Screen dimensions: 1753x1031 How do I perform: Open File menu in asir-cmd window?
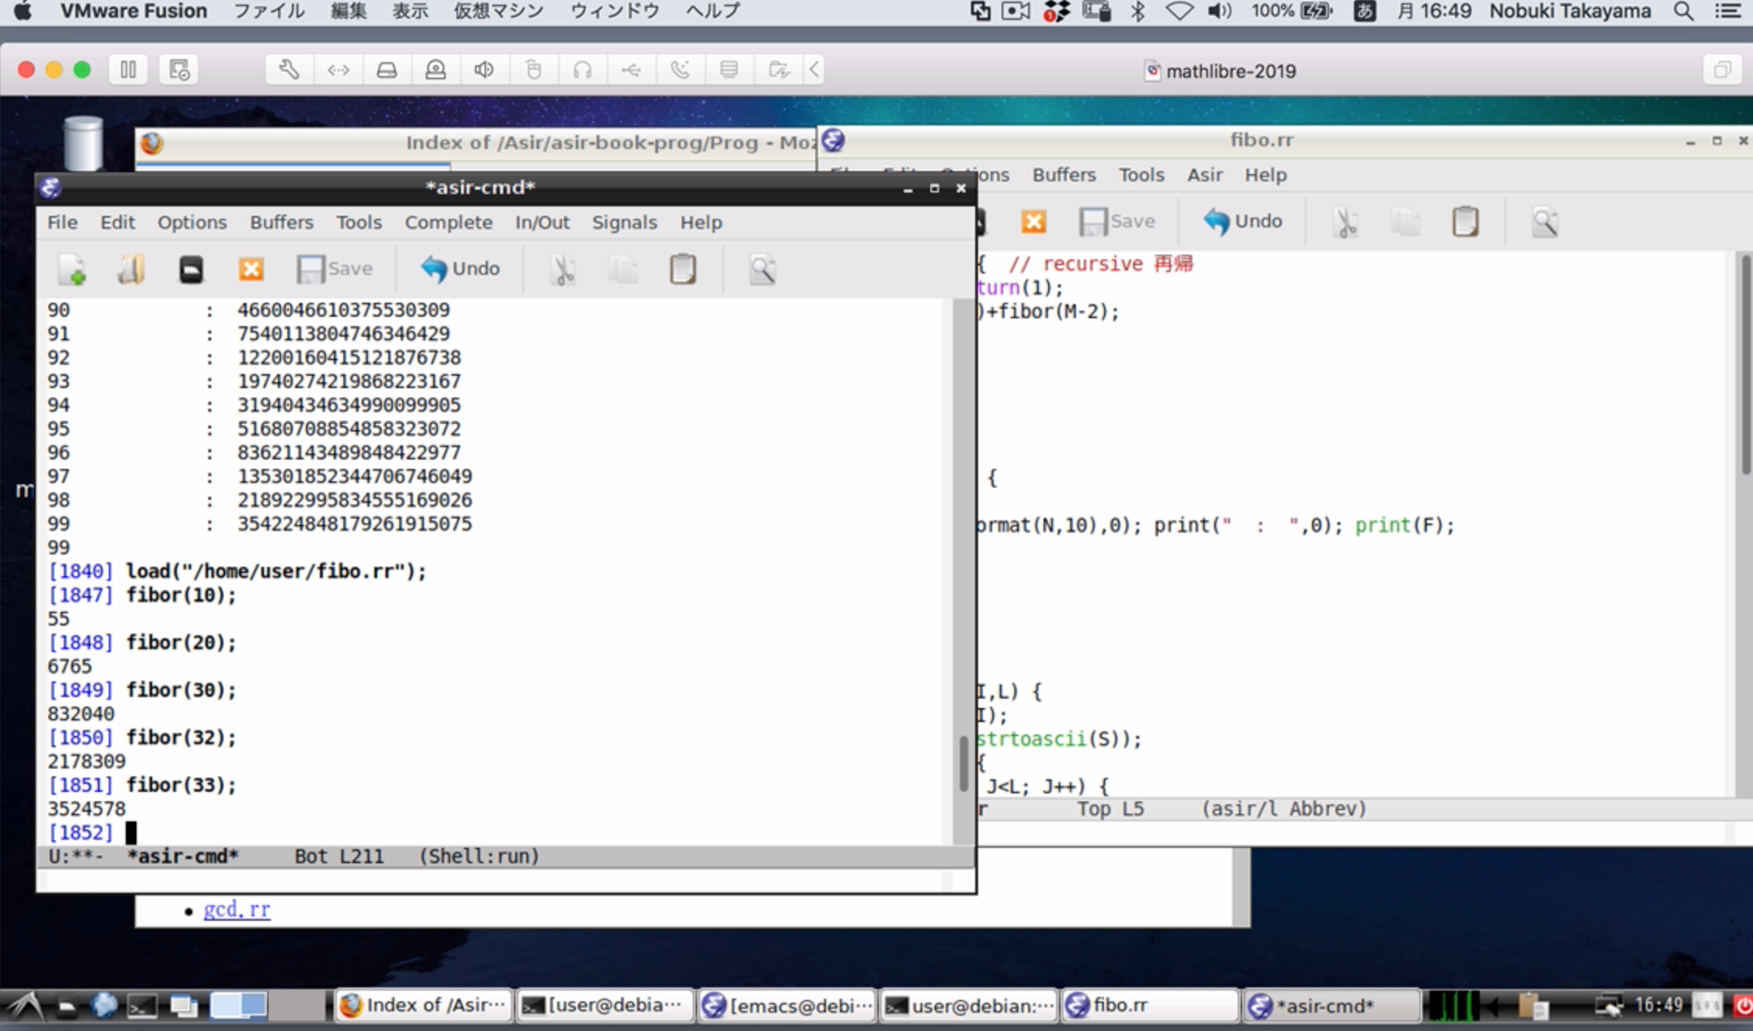pyautogui.click(x=62, y=222)
